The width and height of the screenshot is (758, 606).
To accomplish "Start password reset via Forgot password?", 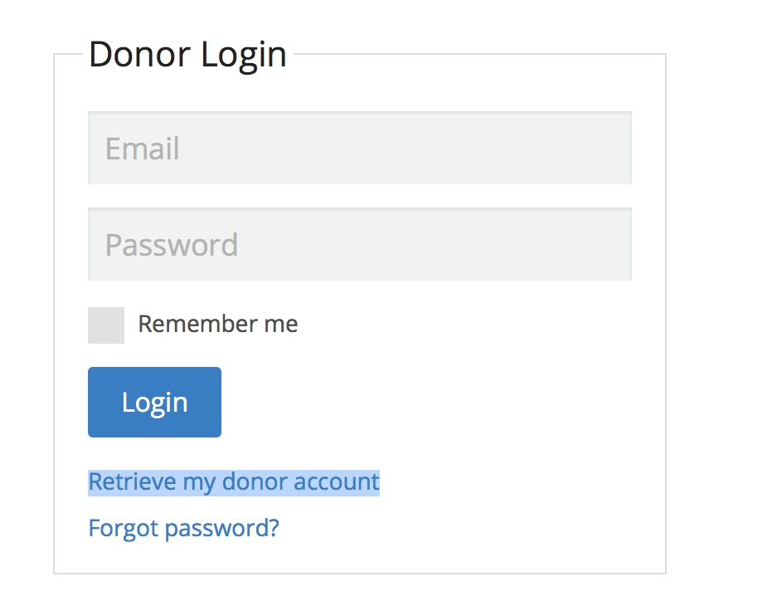I will pyautogui.click(x=183, y=528).
